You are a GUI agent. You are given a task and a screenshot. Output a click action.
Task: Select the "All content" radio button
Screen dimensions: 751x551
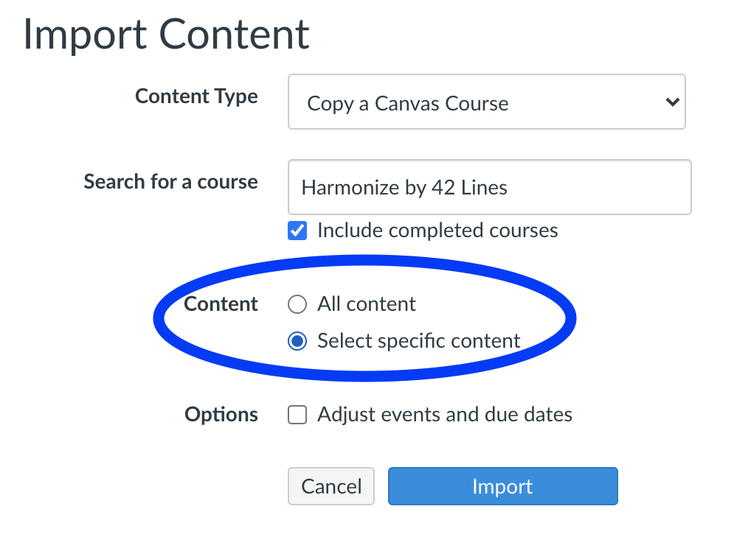pos(297,304)
